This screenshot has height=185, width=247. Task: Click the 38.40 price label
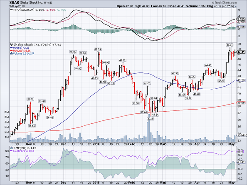(42, 101)
